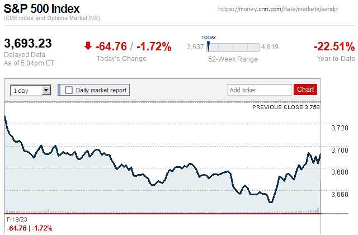Enable the Daily market report checkbox

click(69, 90)
